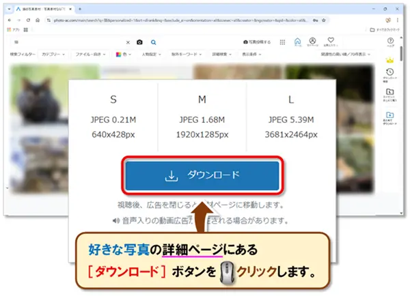This screenshot has height=296, width=410.
Task: Open the My Page user icon
Action: point(312,42)
